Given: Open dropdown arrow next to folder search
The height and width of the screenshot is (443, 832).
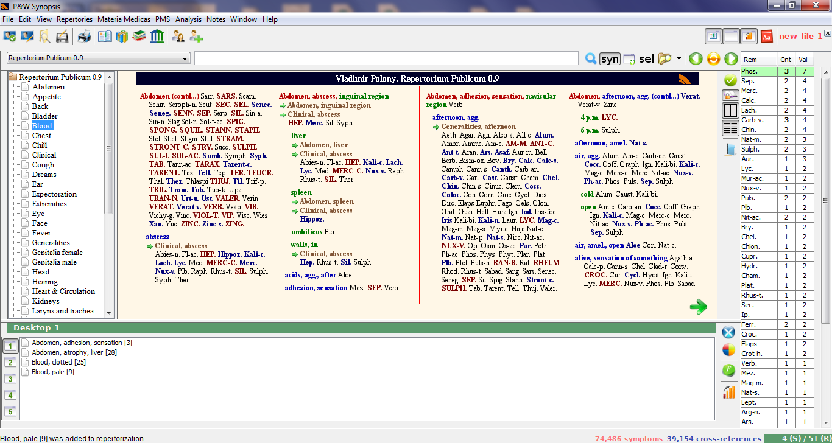Looking at the screenshot, I should click(679, 58).
